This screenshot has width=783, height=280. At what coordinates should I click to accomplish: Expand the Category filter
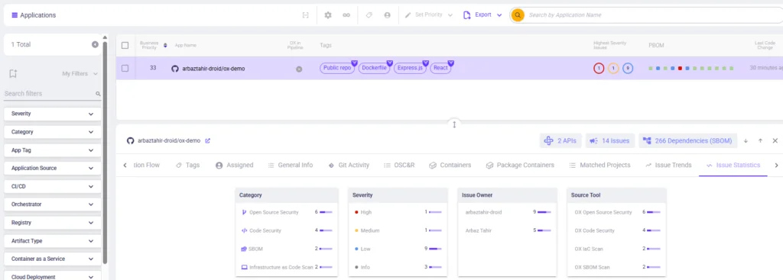53,132
